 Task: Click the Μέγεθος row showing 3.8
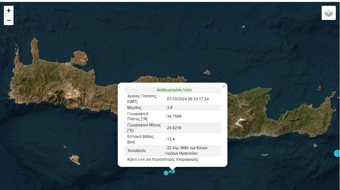pyautogui.click(x=174, y=107)
